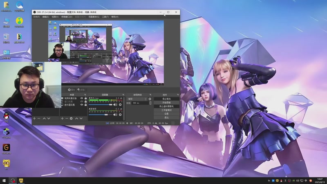Open the 视图(V) menu
Image resolution: width=327 pixels, height=184 pixels.
55,17
